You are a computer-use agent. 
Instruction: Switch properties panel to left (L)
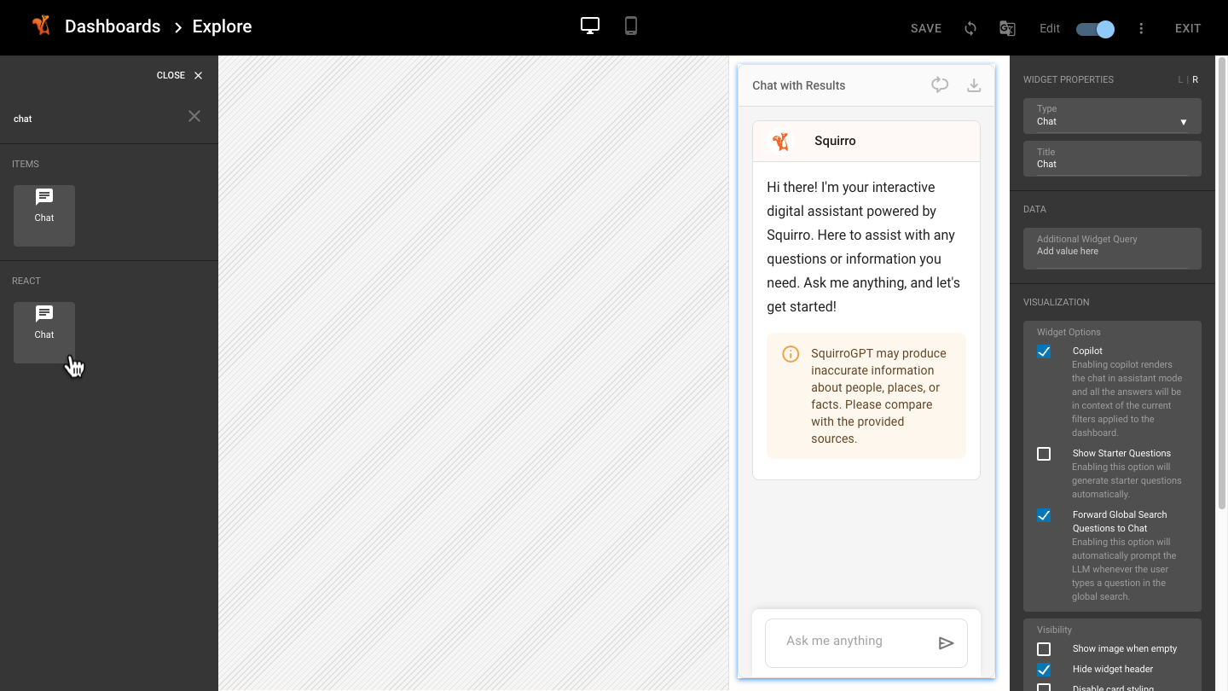point(1180,79)
